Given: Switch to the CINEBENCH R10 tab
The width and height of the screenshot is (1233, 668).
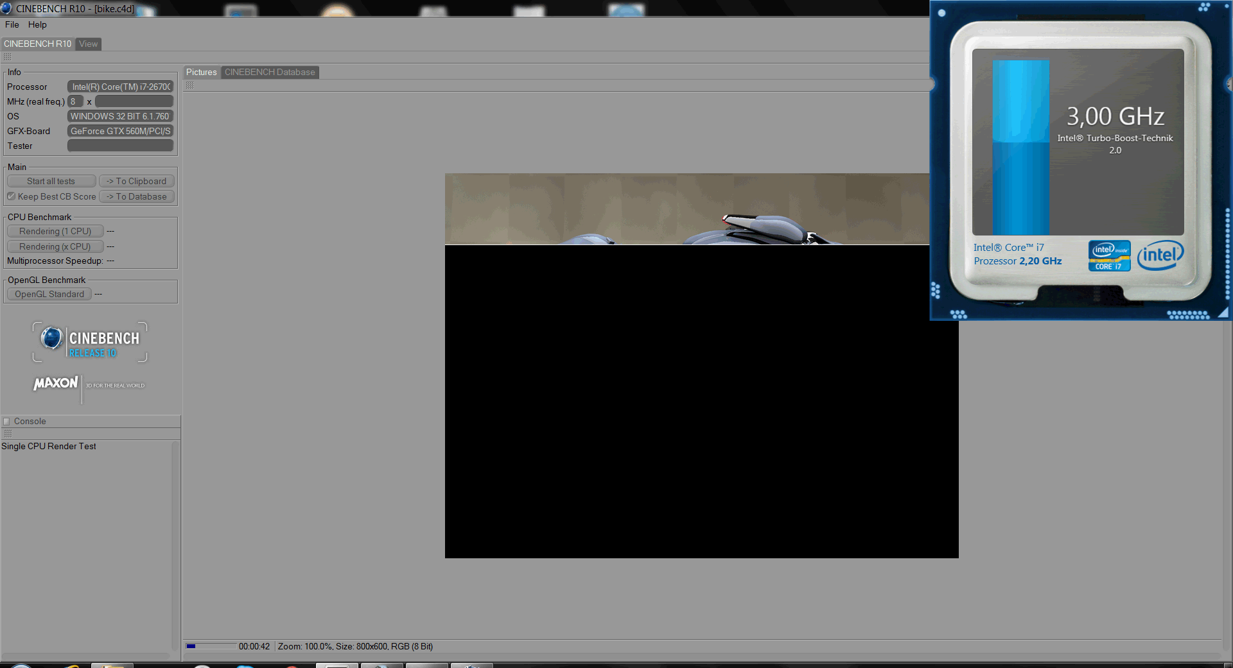Looking at the screenshot, I should click(37, 44).
